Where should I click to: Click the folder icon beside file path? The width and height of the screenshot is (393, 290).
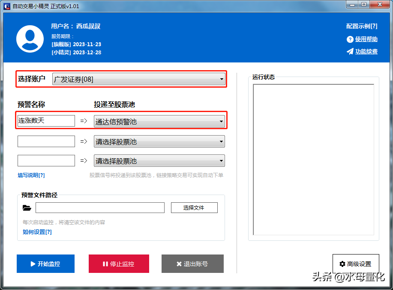point(27,208)
